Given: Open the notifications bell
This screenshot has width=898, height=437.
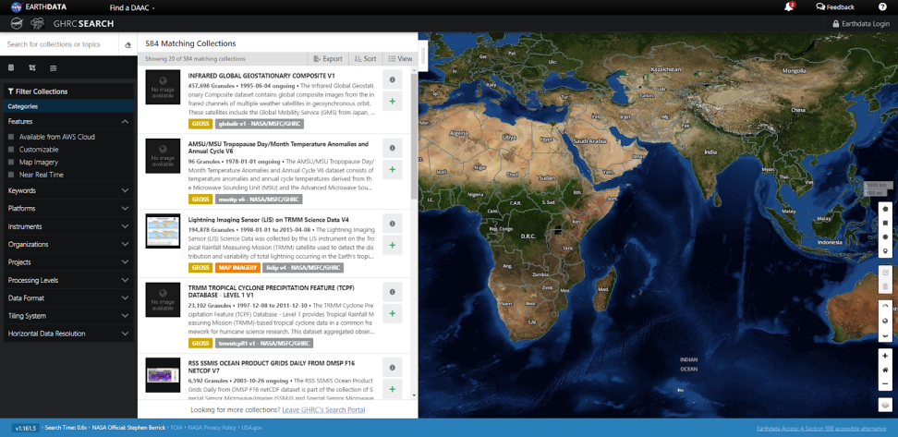Looking at the screenshot, I should pos(789,6).
